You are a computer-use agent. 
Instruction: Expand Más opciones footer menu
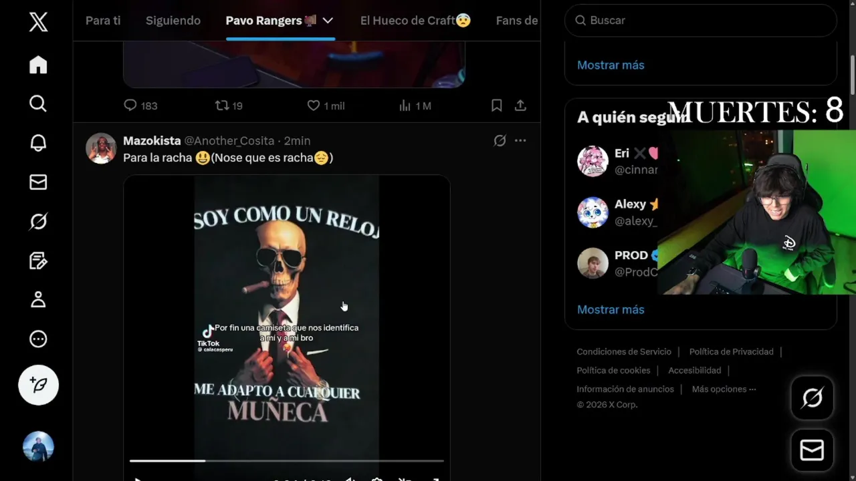(x=724, y=389)
